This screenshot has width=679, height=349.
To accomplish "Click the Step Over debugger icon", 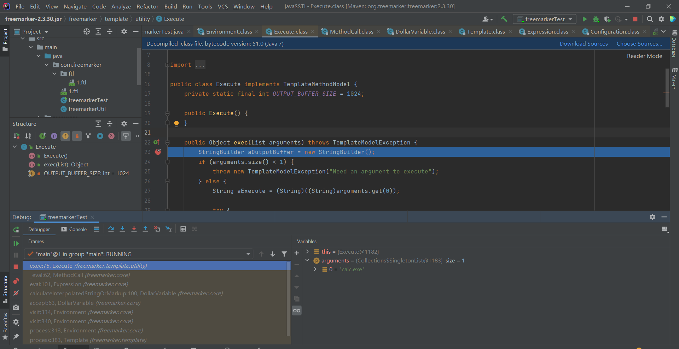I will pyautogui.click(x=111, y=229).
